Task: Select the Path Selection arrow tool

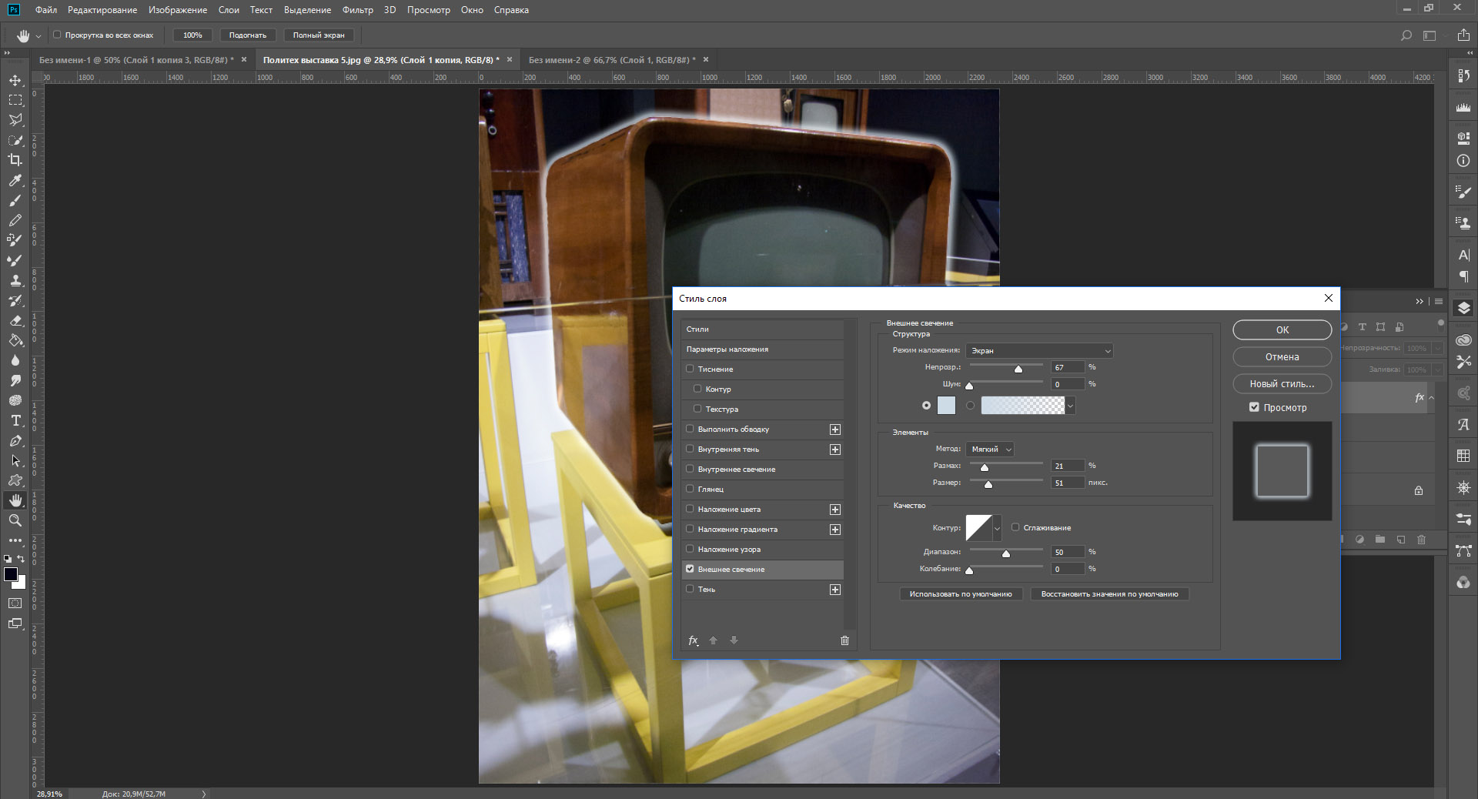Action: 15,460
